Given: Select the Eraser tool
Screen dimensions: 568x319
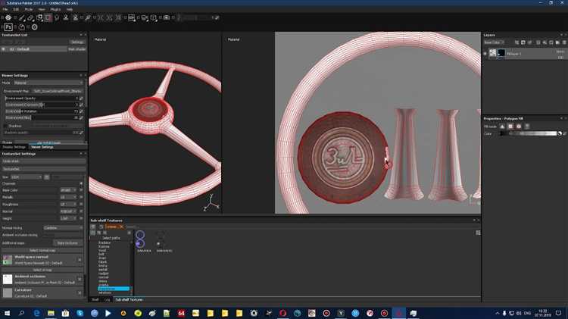Looking at the screenshot, I should pyautogui.click(x=31, y=17).
